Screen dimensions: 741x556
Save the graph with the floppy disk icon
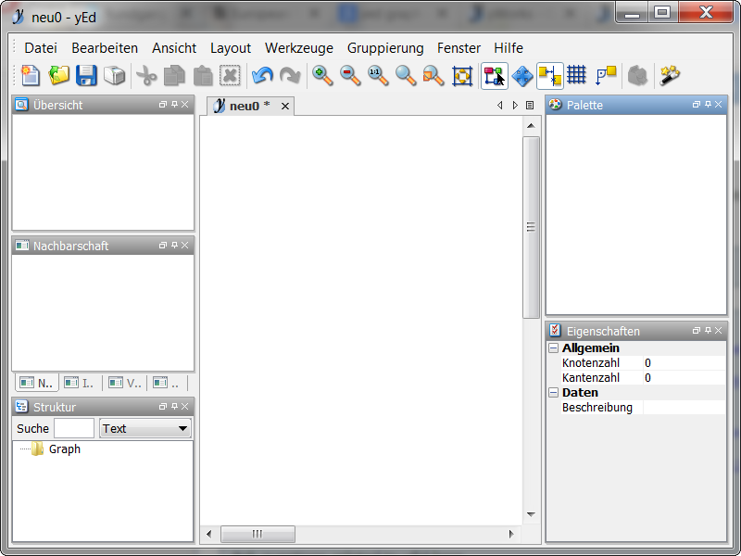(x=86, y=76)
